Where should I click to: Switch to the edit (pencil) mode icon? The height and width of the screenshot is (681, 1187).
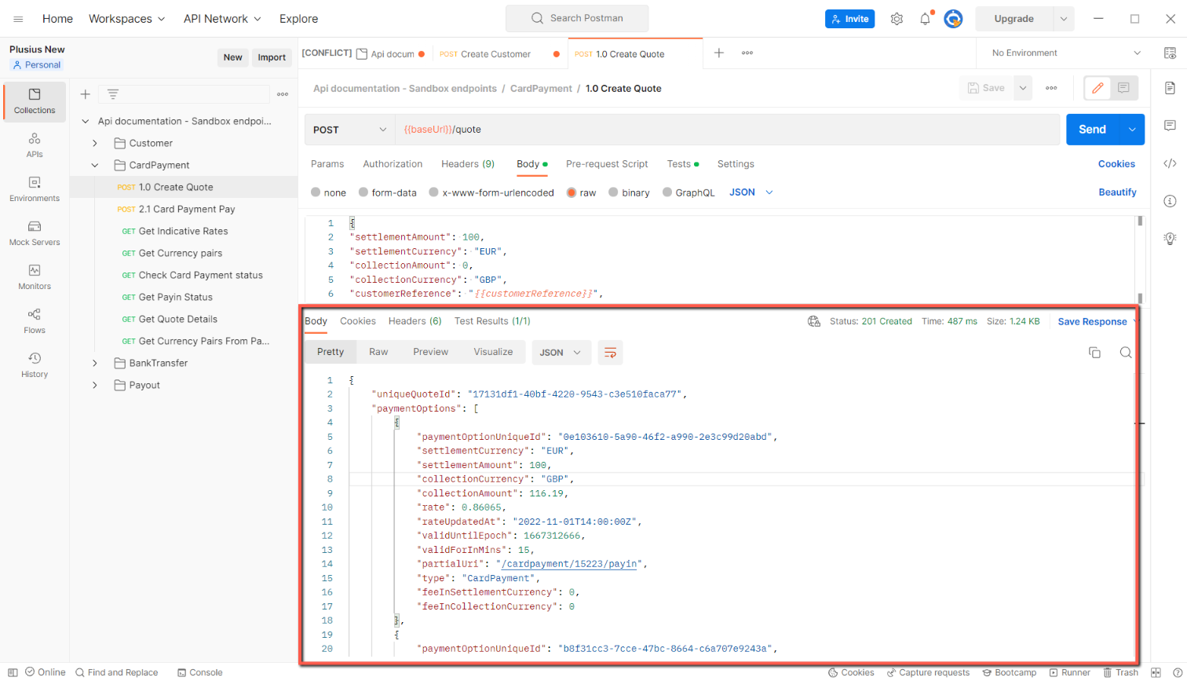1098,88
